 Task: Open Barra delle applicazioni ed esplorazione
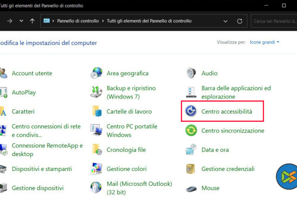click(236, 92)
